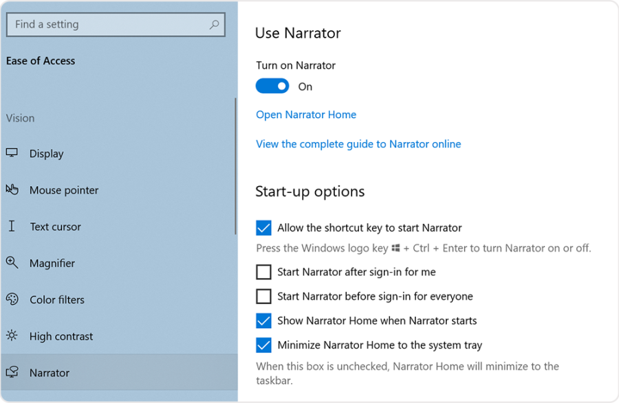The height and width of the screenshot is (403, 619).
Task: Uncheck Show Narrator Home when Narrator starts
Action: 263,320
